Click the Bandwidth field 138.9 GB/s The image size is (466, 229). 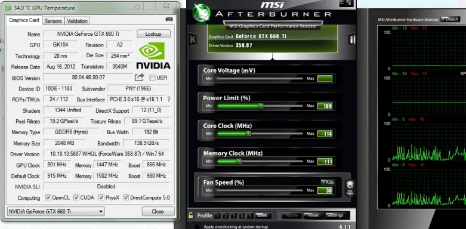coord(147,143)
